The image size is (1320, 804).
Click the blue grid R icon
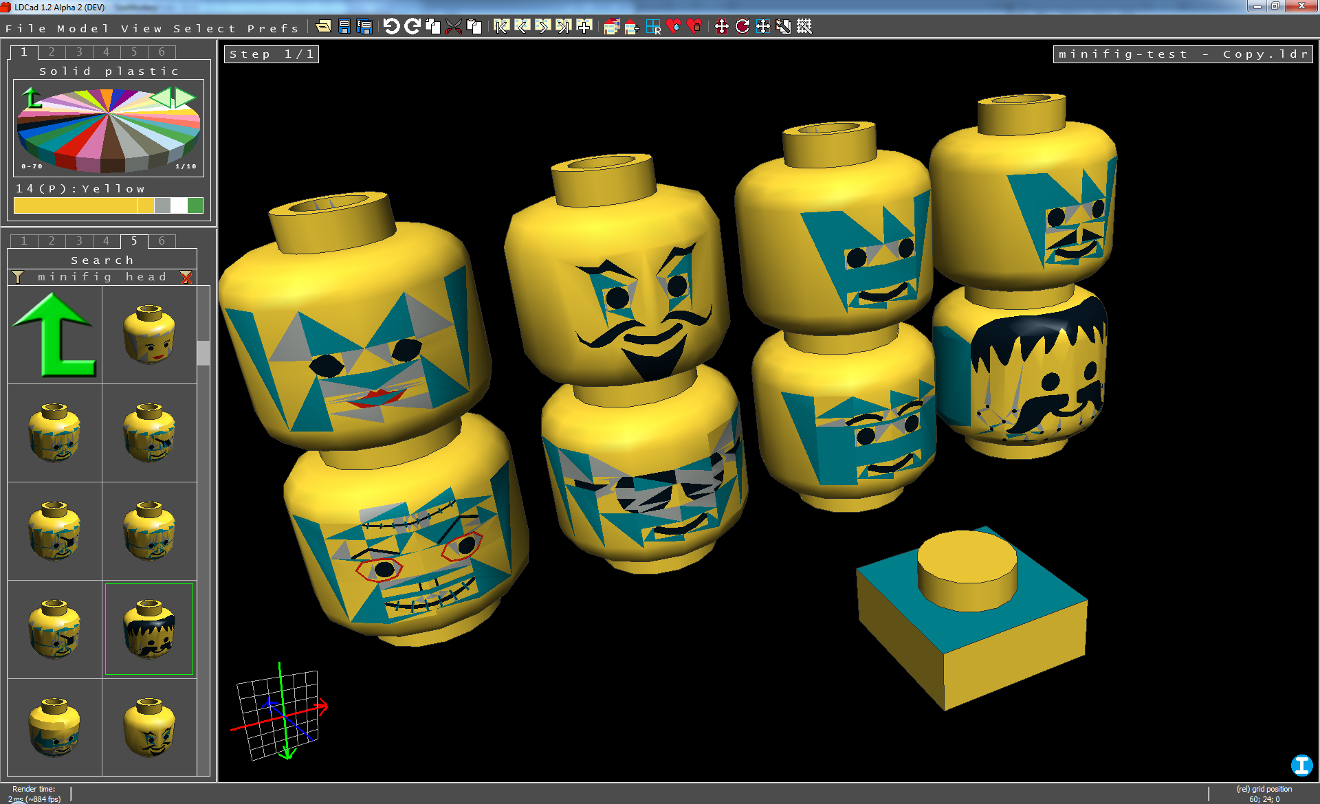tap(653, 27)
